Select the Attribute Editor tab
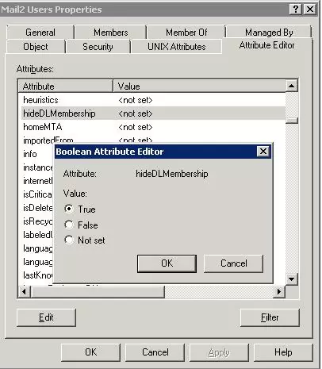The height and width of the screenshot is (369, 322). (266, 45)
